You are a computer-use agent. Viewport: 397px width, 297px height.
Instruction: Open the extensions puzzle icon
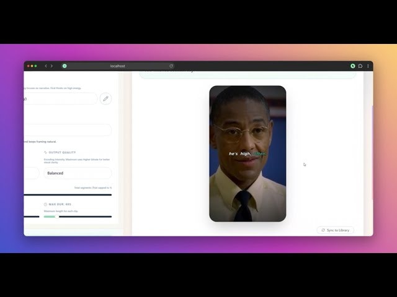tap(360, 66)
